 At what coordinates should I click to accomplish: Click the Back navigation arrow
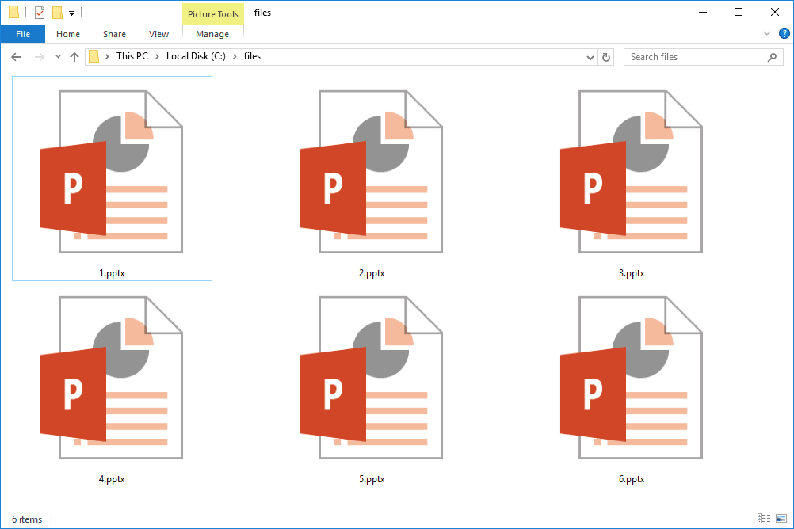point(16,57)
